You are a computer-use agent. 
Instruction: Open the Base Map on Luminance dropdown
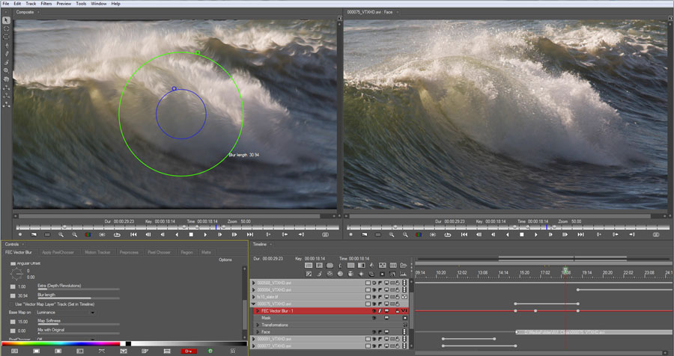click(x=66, y=313)
